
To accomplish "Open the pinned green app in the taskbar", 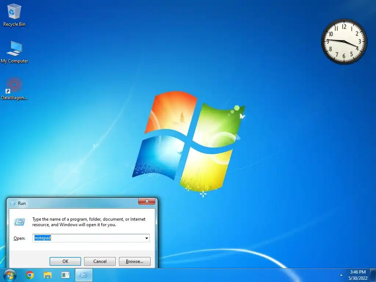I will tap(65, 275).
